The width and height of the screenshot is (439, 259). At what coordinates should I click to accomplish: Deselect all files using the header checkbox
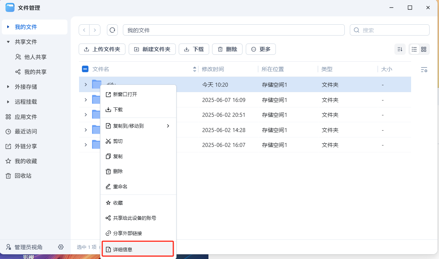coord(85,69)
